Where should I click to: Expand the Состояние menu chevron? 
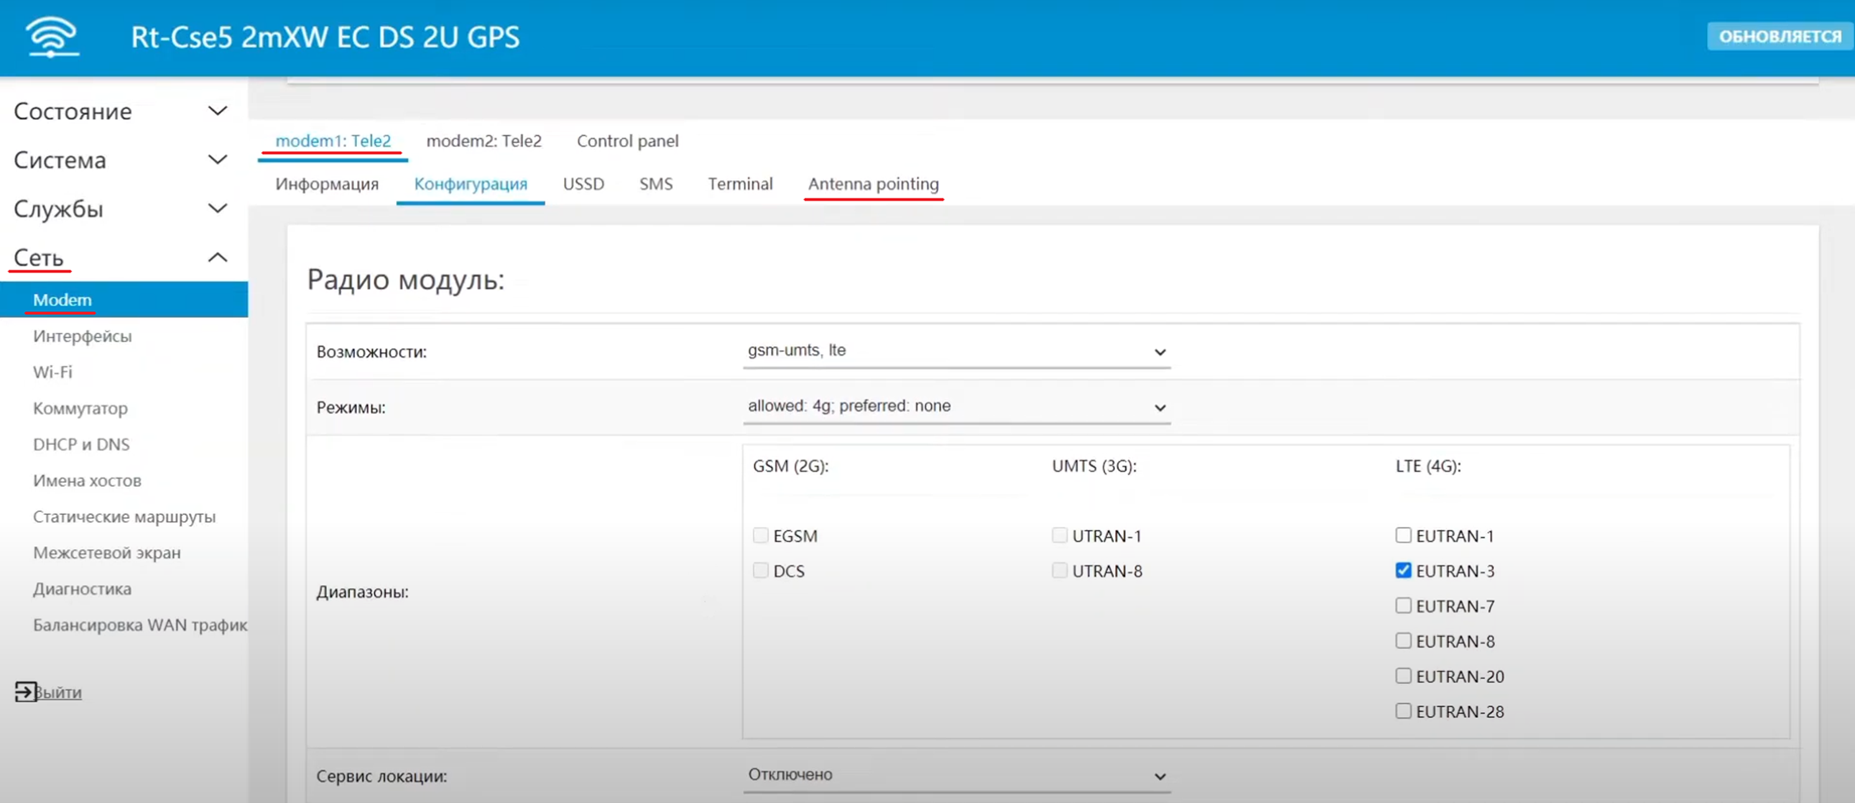[218, 111]
